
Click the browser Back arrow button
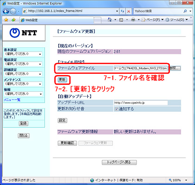pos(6,11)
